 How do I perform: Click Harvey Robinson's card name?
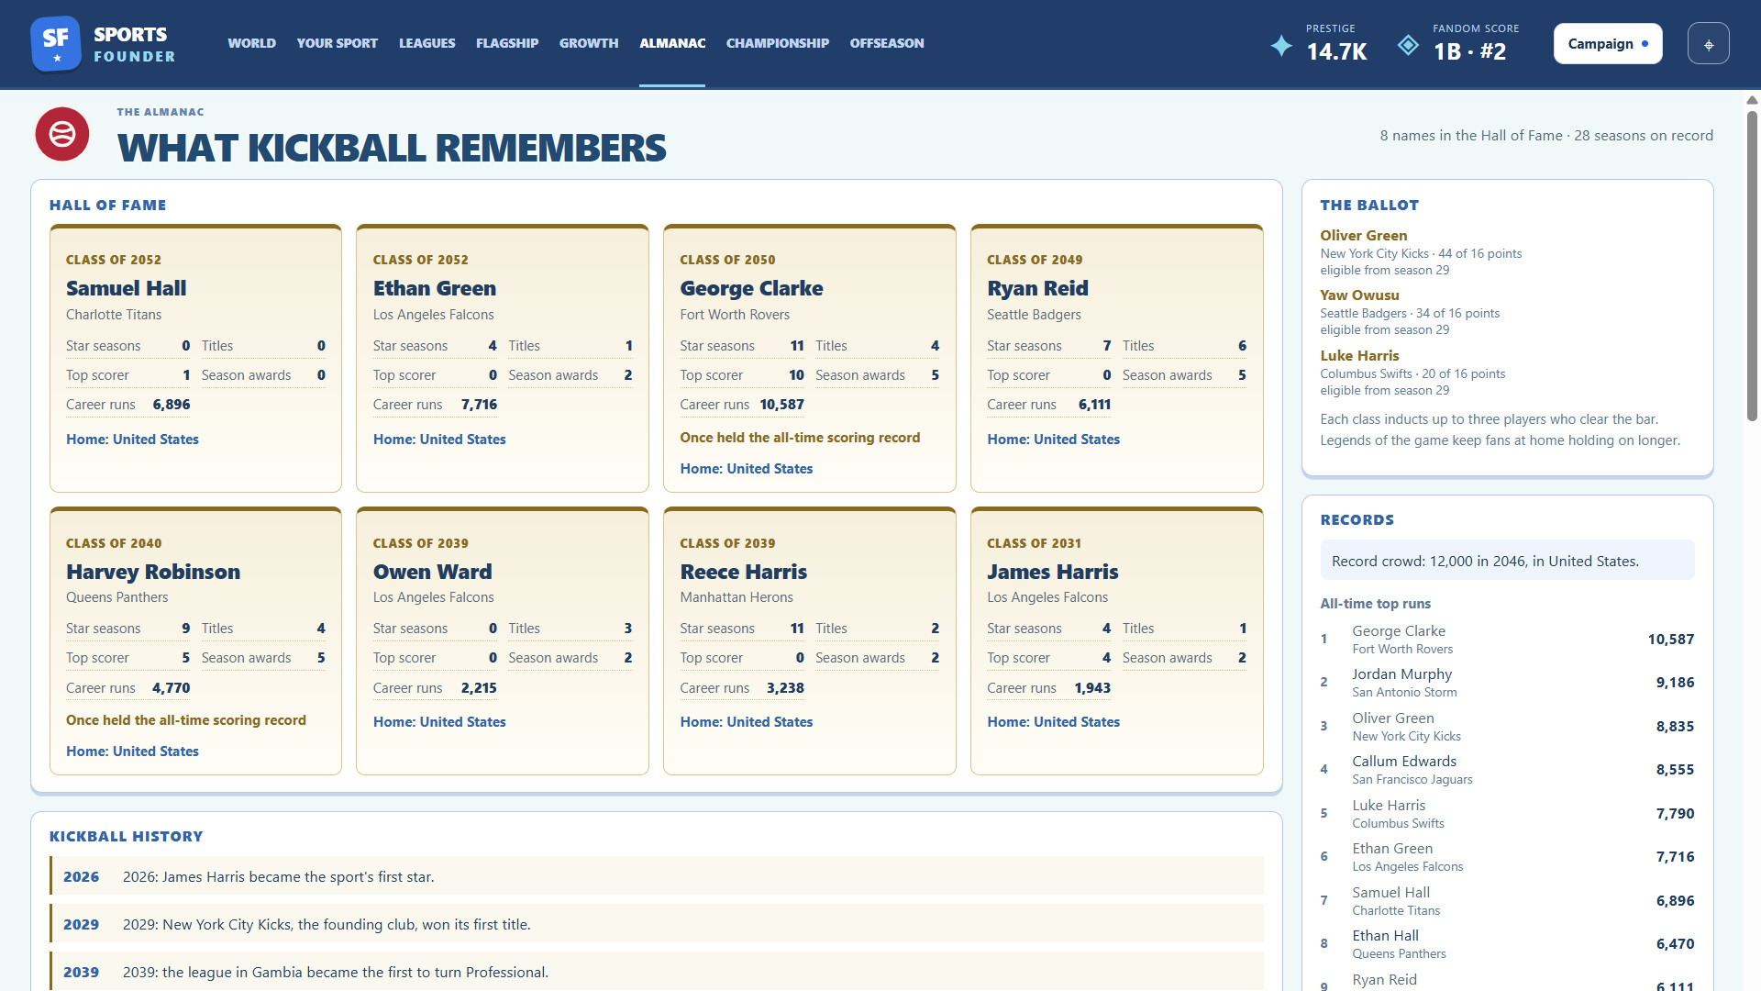pyautogui.click(x=152, y=572)
